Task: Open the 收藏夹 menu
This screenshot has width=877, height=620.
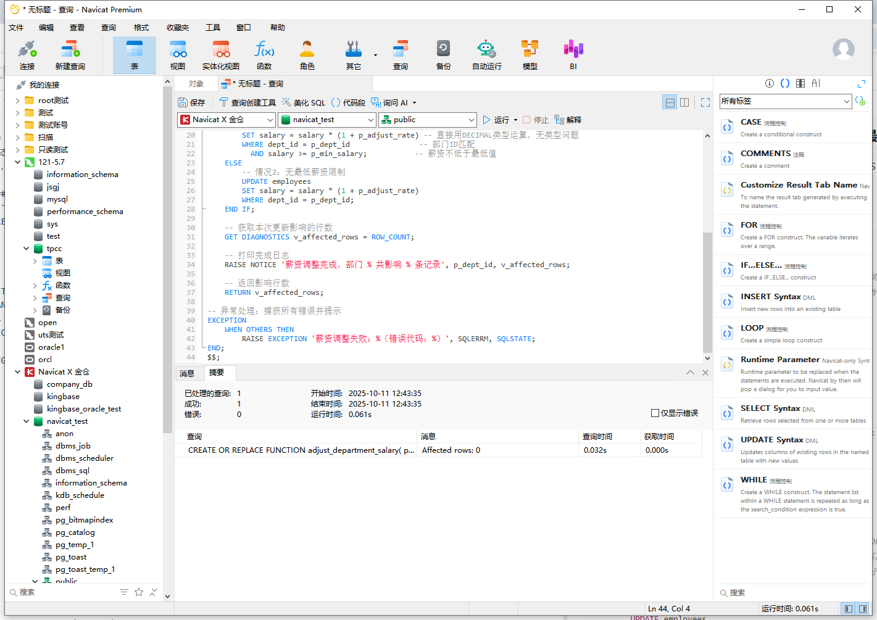Action: 177,27
